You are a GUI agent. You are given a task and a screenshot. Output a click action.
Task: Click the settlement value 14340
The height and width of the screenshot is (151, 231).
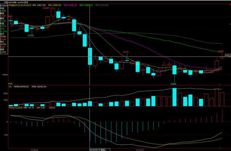click(x=3, y=52)
